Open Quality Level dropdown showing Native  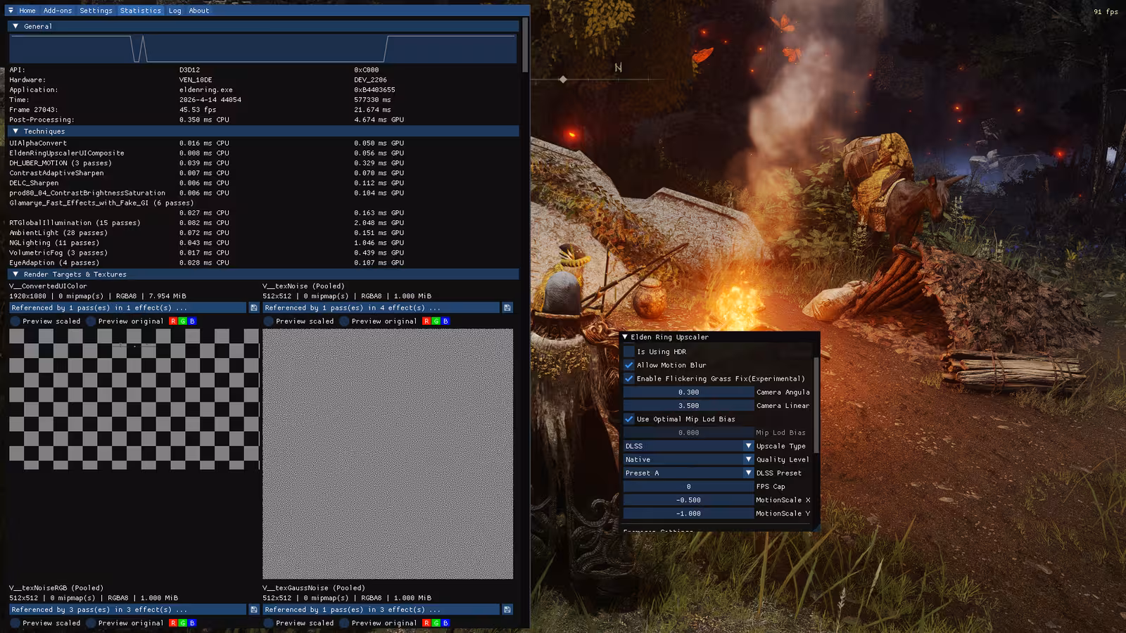pyautogui.click(x=688, y=459)
